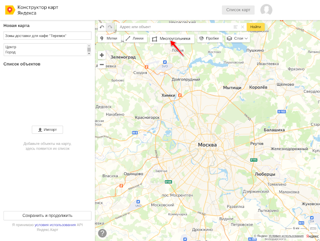Screen dimensions: 320x241
Task: Click the undo arrow icon
Action: tap(102, 27)
